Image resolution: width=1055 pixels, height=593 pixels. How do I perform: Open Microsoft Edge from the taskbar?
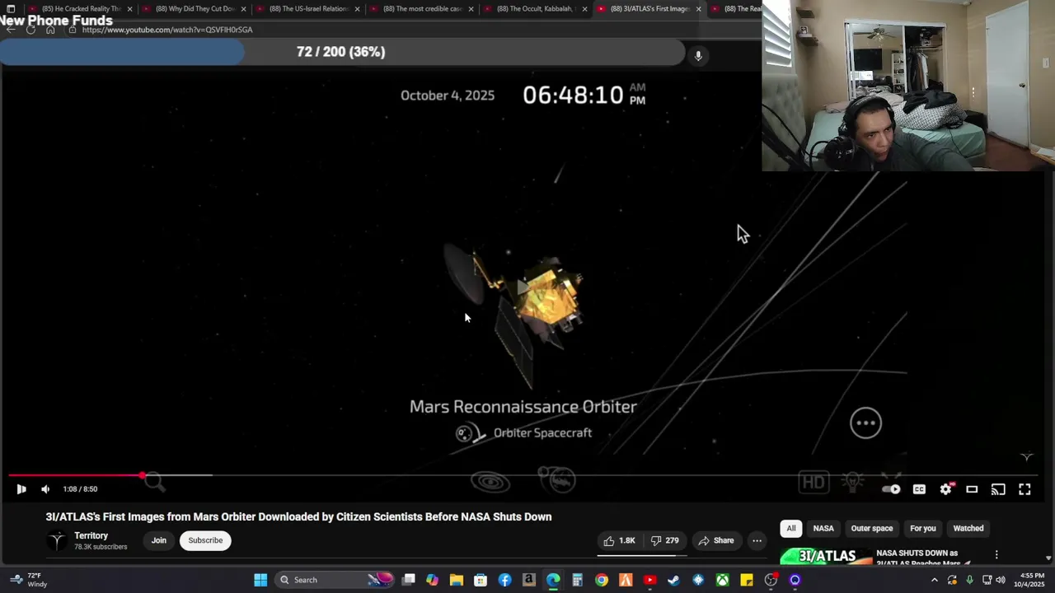click(553, 580)
